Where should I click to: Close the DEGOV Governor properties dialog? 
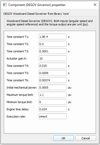tap(95, 5)
